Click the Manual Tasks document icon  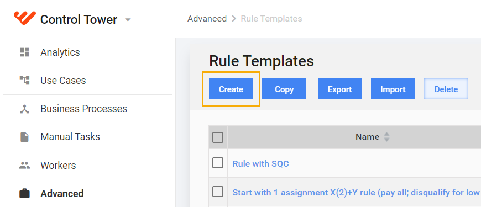click(x=24, y=137)
